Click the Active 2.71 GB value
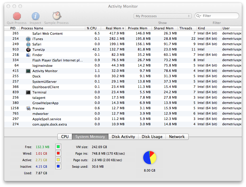246x187 pixels. 41,160
